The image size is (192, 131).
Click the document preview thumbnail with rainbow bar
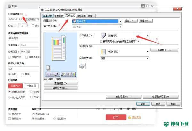click(59, 48)
